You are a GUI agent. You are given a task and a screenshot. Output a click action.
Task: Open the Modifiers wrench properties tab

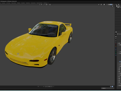click(x=116, y=48)
